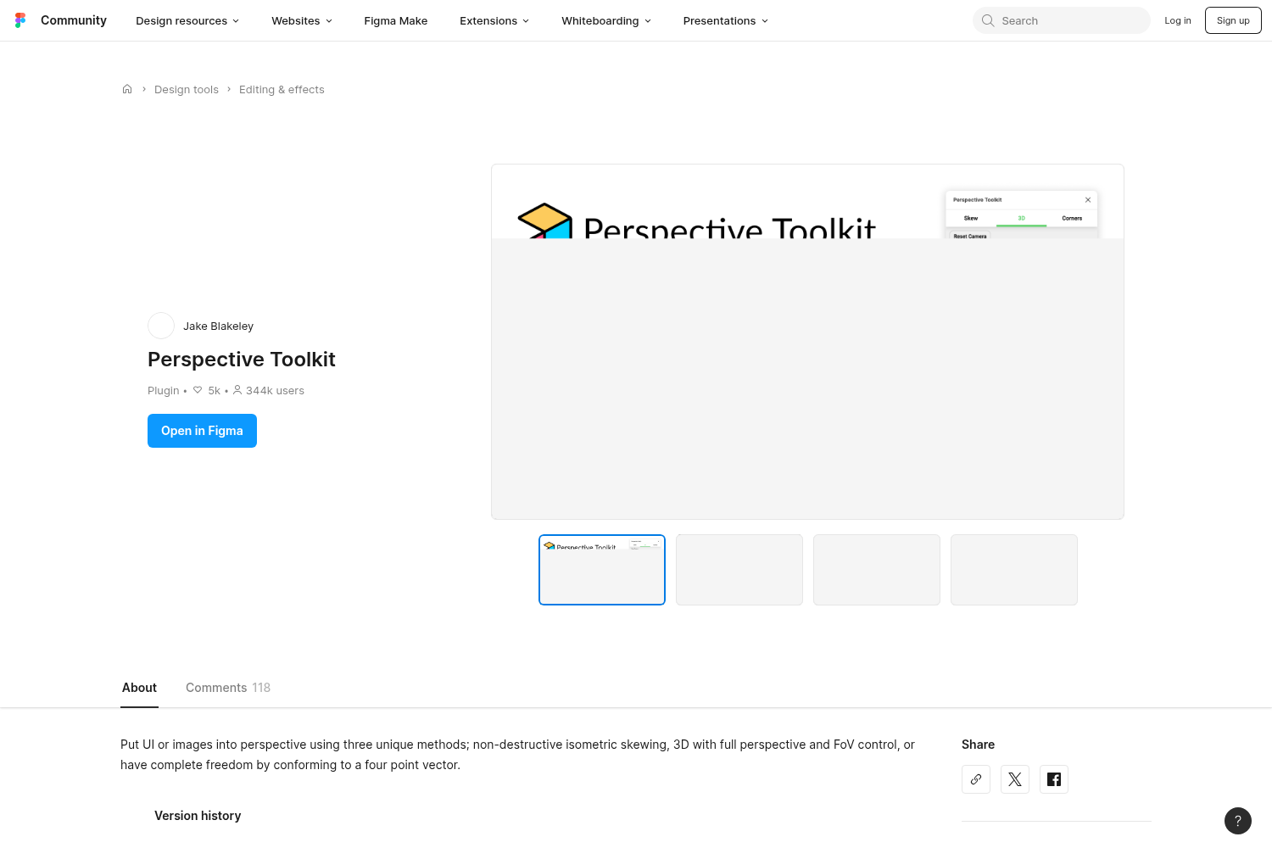
Task: Share on X (Twitter) icon
Action: click(1015, 779)
